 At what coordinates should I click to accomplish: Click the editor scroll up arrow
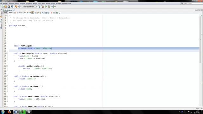pos(200,15)
